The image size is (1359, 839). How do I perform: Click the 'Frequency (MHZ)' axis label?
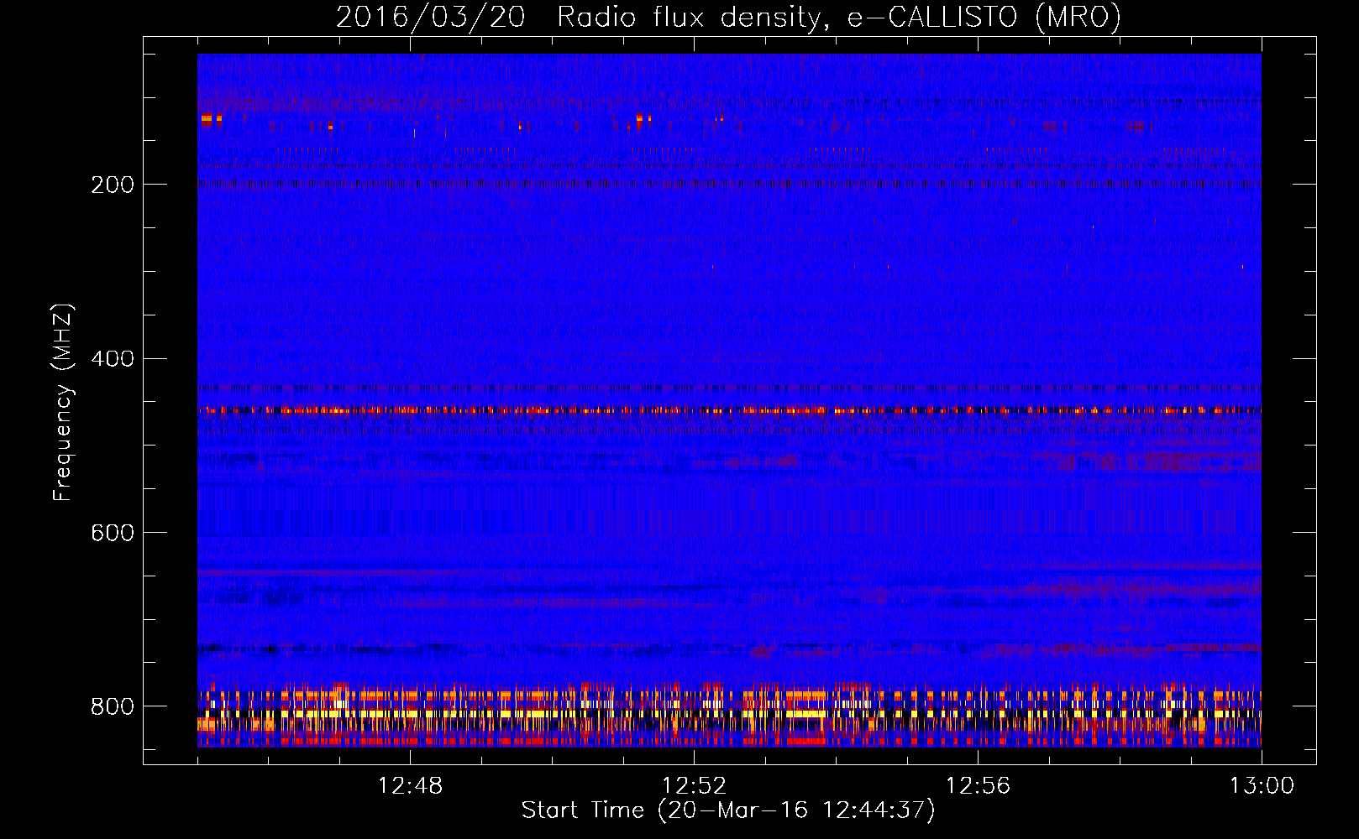pos(63,402)
